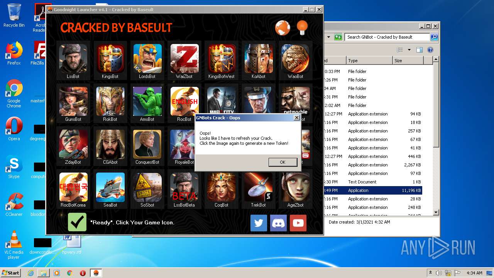Select the SeaBot ship icon
Viewport: 494px width, 278px height.
coord(110,187)
